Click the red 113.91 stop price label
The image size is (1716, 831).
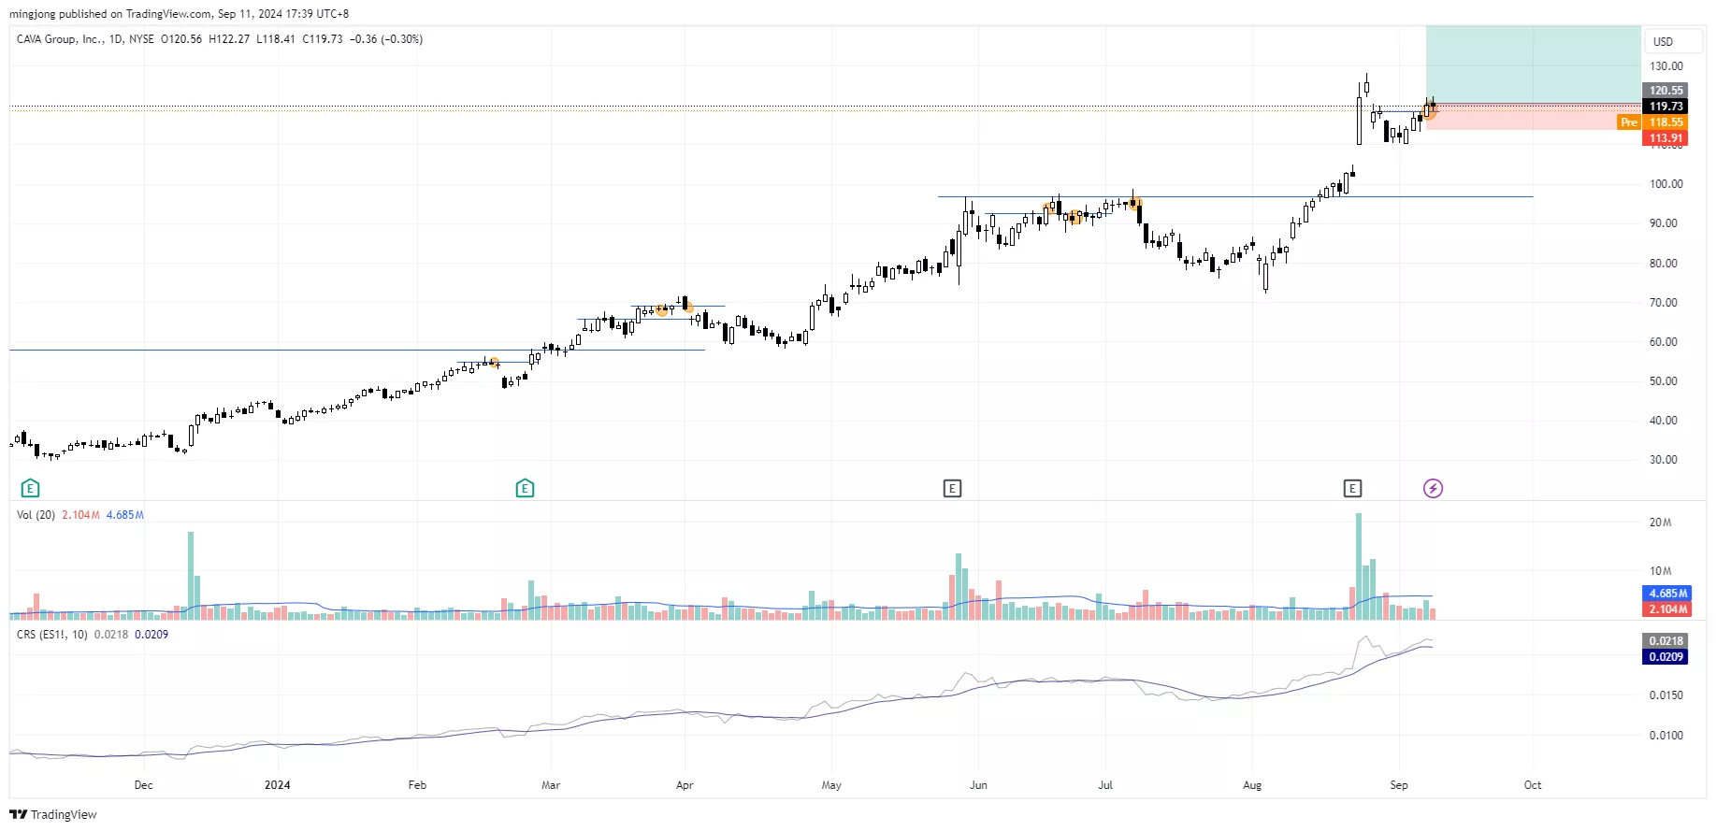[1666, 138]
